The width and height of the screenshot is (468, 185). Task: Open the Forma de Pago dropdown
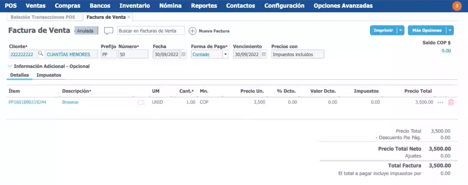(x=225, y=54)
